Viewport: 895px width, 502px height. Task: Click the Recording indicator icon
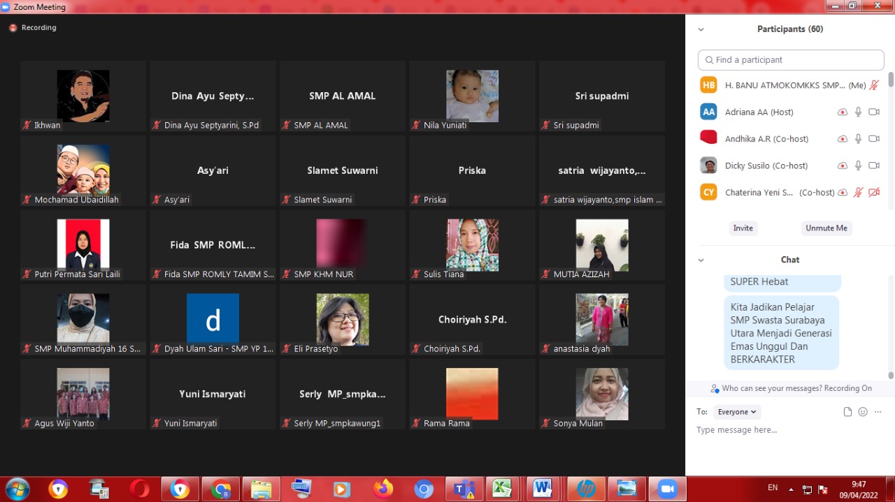click(x=13, y=28)
